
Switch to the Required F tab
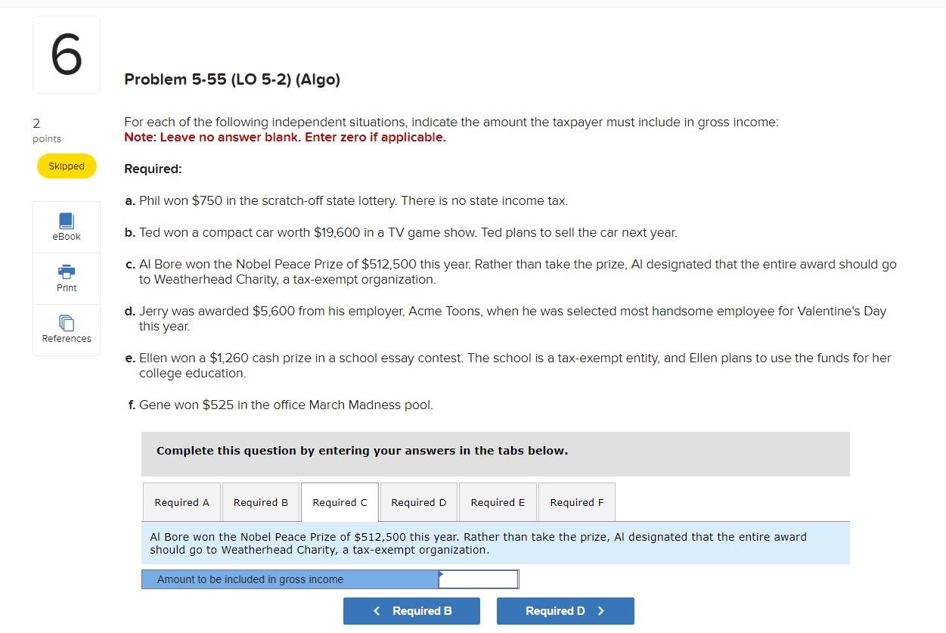point(576,501)
